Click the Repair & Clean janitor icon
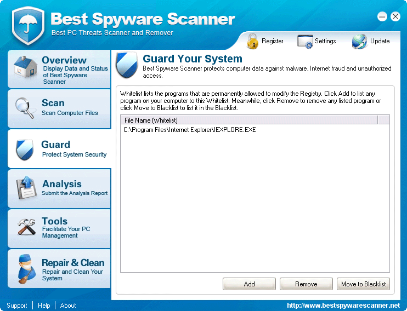407x311 pixels. click(x=26, y=268)
